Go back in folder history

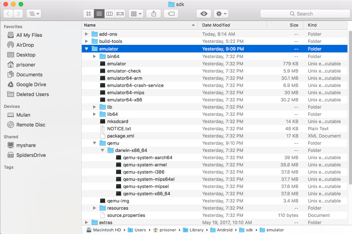[x=8, y=14]
